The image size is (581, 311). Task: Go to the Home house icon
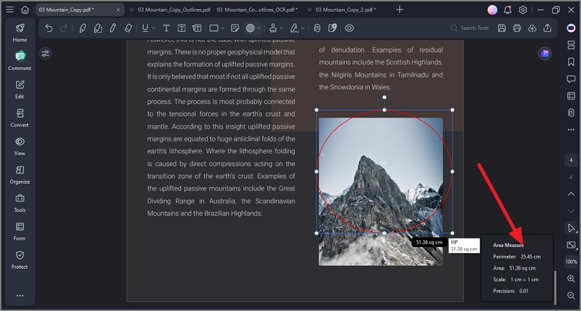pyautogui.click(x=24, y=10)
